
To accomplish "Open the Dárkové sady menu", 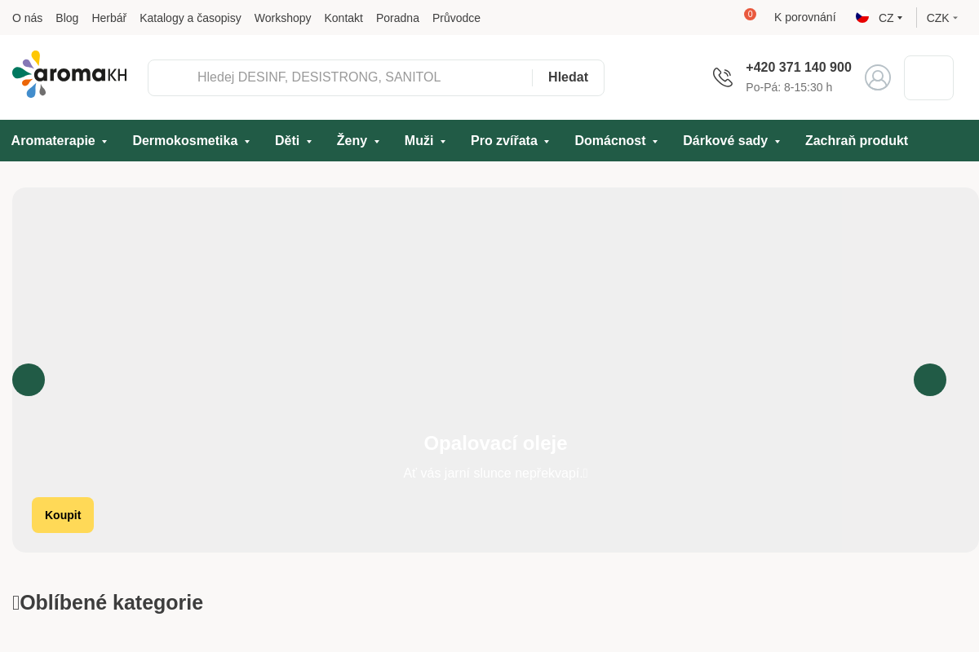I will click(x=731, y=141).
